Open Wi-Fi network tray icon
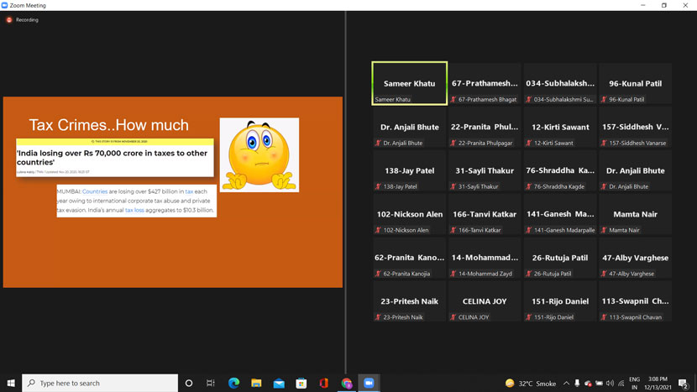 click(621, 383)
